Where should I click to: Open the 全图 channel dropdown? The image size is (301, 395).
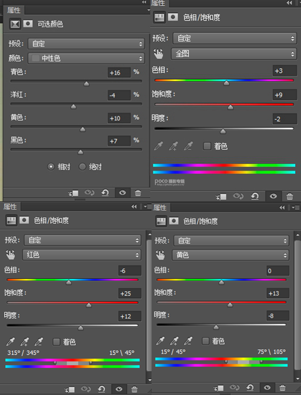pyautogui.click(x=233, y=53)
